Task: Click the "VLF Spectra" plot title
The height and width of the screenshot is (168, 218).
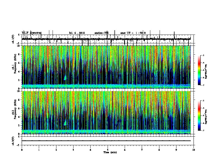Action: 31,33
